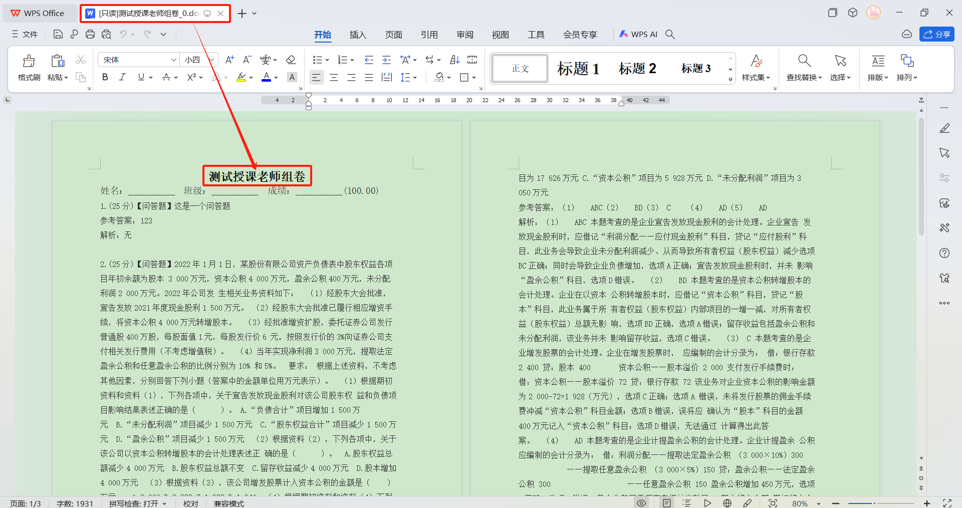962x508 pixels.
Task: Toggle bold formatting
Action: [x=105, y=77]
